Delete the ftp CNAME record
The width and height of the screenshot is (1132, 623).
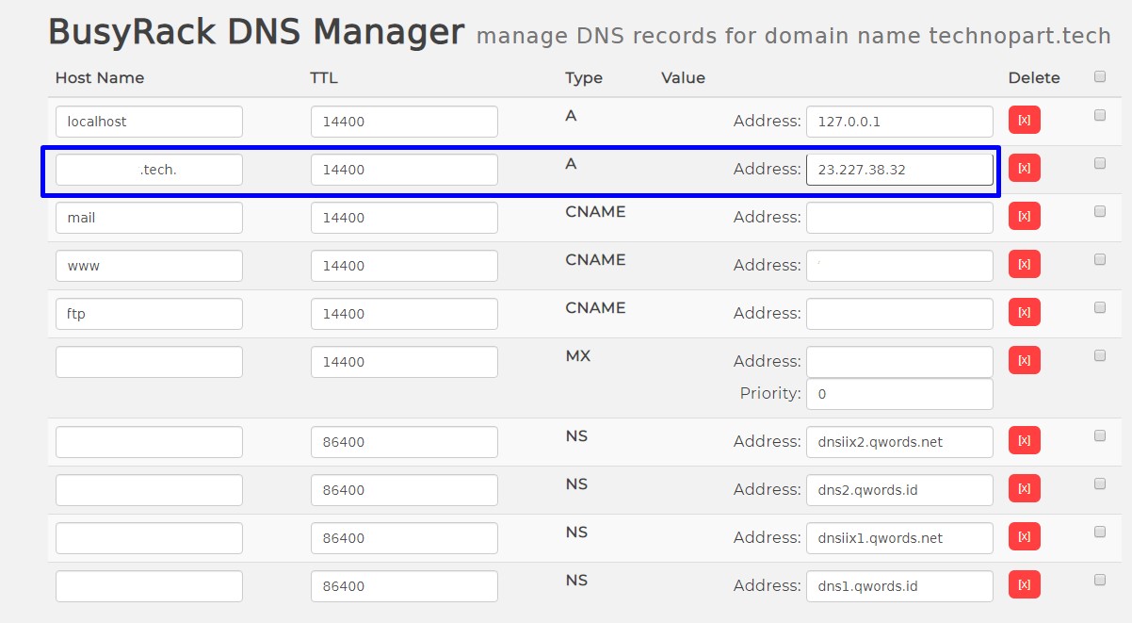point(1024,313)
